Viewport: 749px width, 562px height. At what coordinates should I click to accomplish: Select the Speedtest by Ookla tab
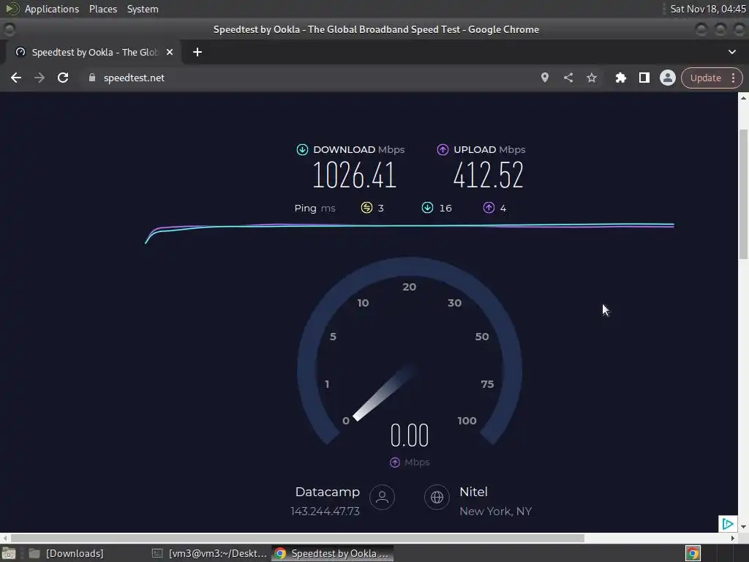[x=94, y=52]
